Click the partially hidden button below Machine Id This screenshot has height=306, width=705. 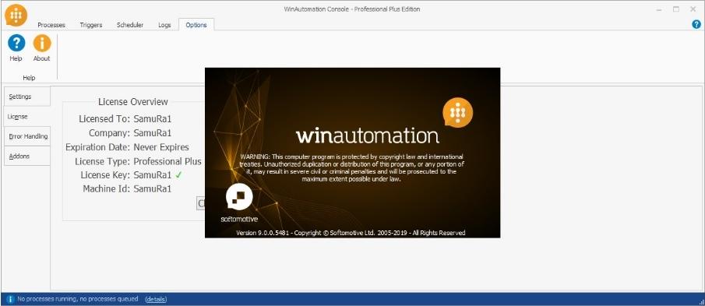click(201, 203)
